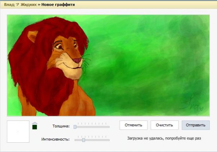Click the Толщина label
Image resolution: width=217 pixels, height=152 pixels.
tap(61, 126)
